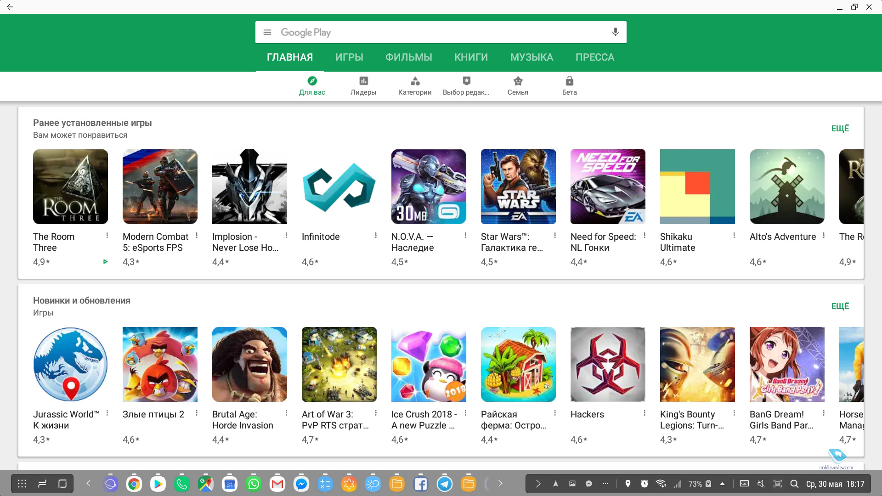The height and width of the screenshot is (496, 882).
Task: Launch Chrome from the taskbar
Action: pos(134,484)
